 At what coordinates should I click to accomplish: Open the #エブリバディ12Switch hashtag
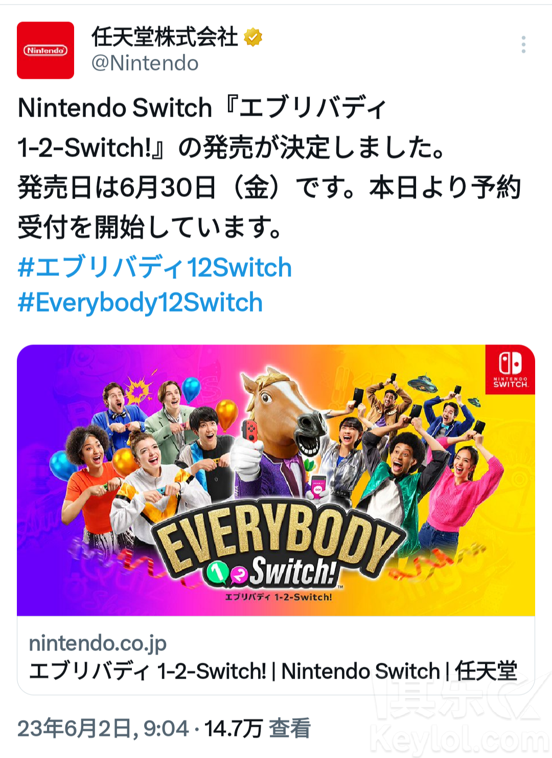click(154, 268)
